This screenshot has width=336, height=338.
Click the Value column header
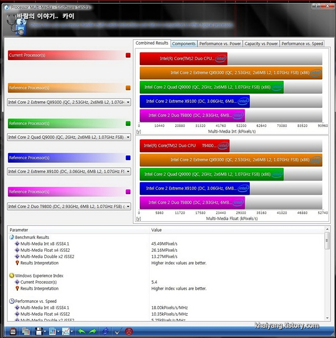(237, 230)
